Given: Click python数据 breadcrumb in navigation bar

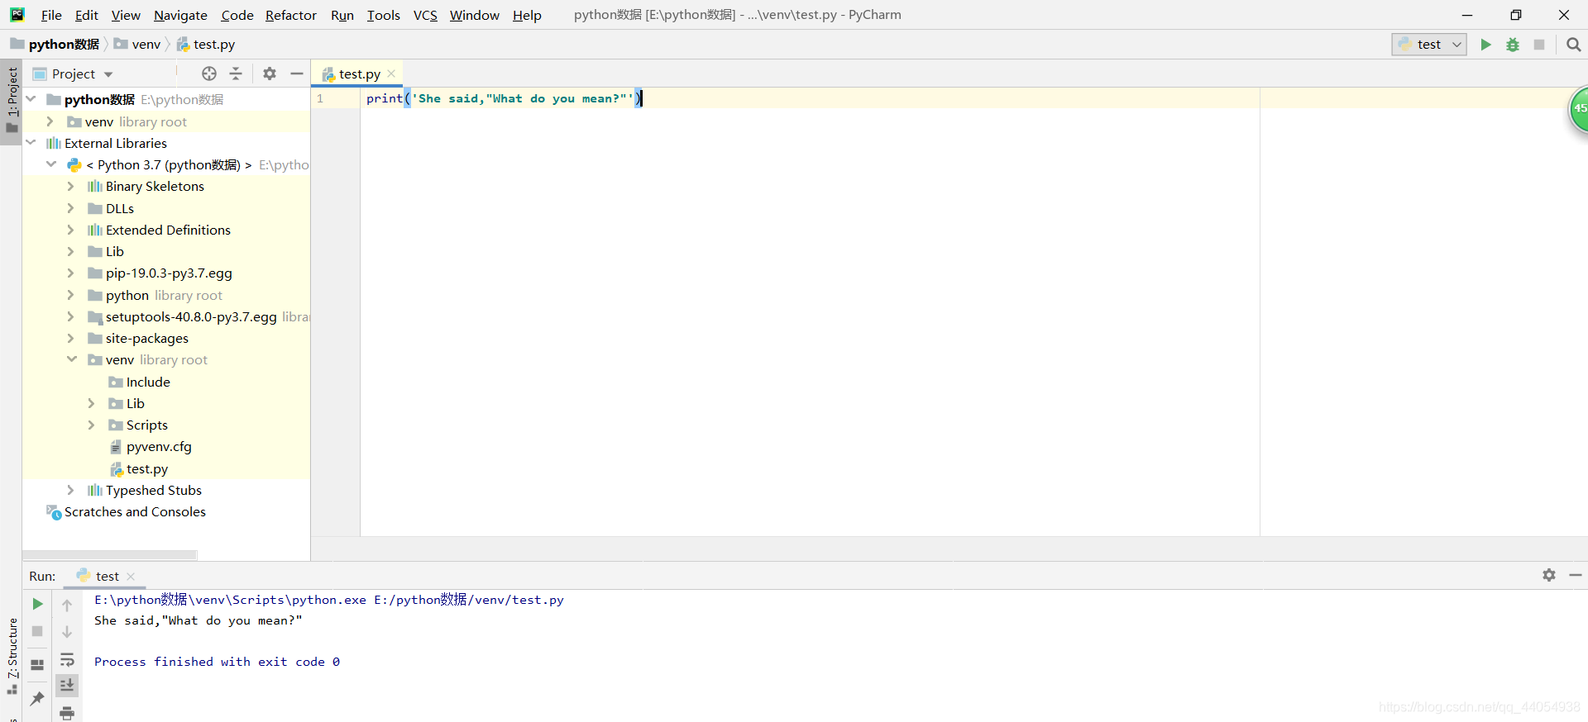Looking at the screenshot, I should (x=55, y=45).
